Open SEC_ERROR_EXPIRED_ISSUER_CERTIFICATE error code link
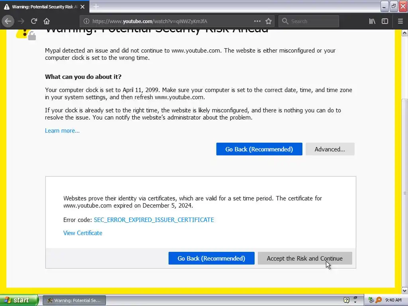Image resolution: width=408 pixels, height=306 pixels. click(154, 220)
